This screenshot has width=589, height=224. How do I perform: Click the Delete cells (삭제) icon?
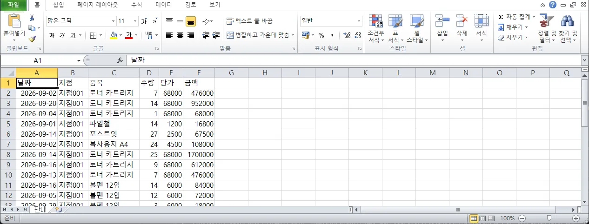462,21
